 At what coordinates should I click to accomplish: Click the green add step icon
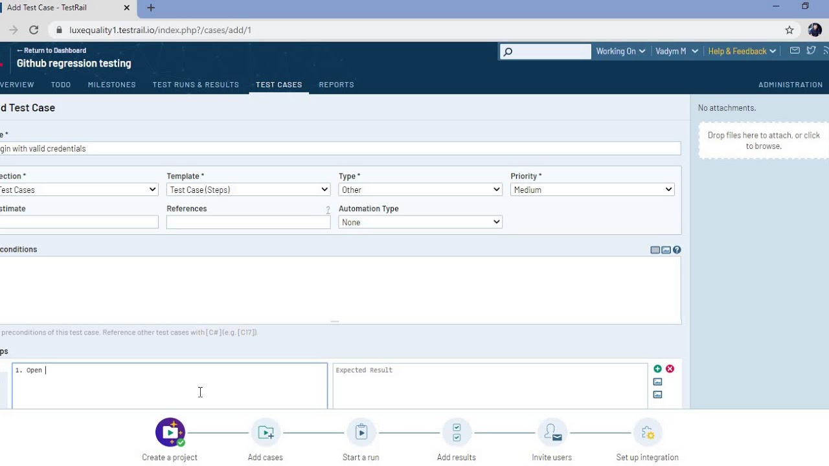(657, 369)
